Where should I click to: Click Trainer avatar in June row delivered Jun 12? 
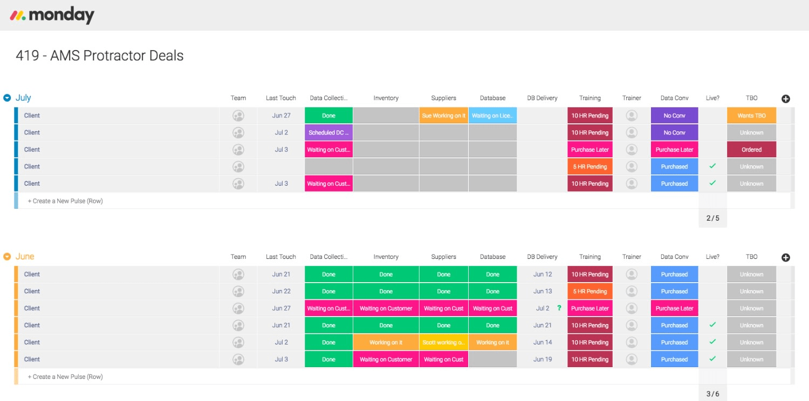pos(632,275)
